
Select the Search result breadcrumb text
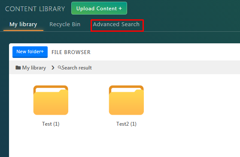click(x=77, y=68)
